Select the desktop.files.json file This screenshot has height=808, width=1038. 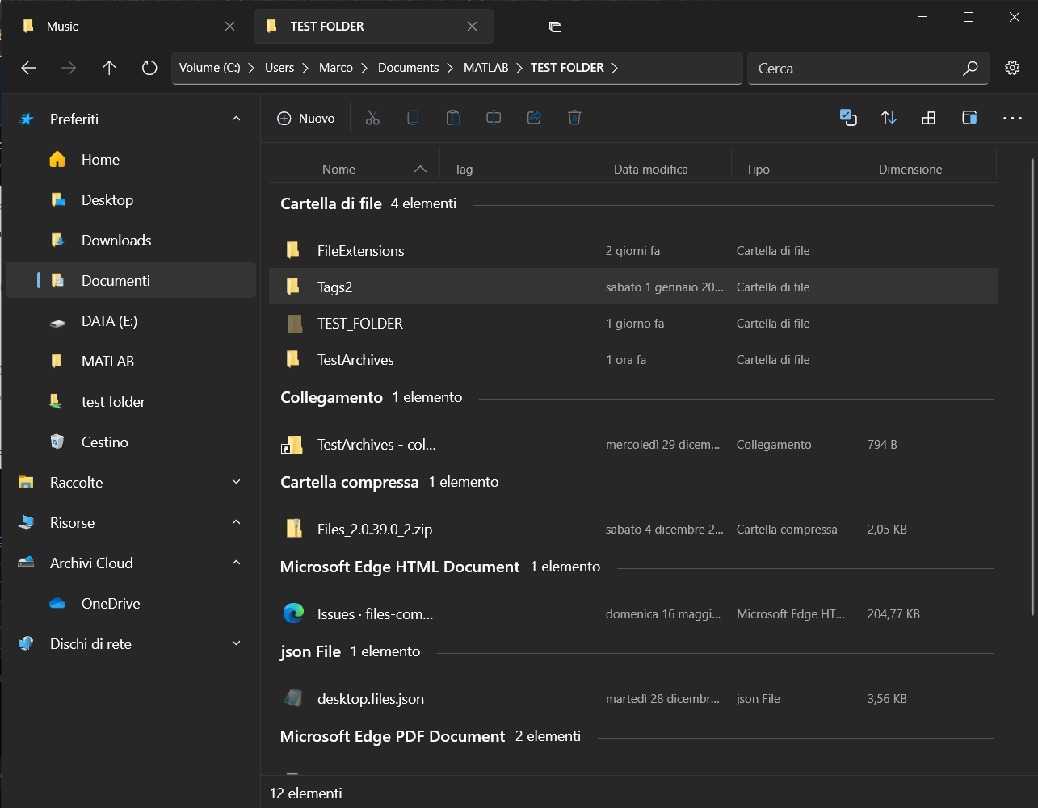point(633,698)
